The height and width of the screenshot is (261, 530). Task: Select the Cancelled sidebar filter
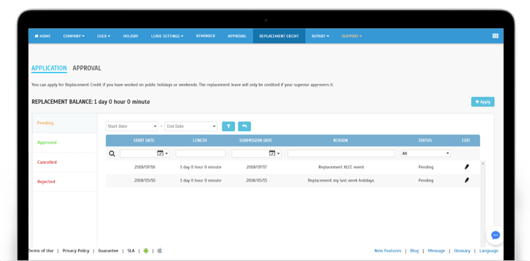pyautogui.click(x=64, y=162)
